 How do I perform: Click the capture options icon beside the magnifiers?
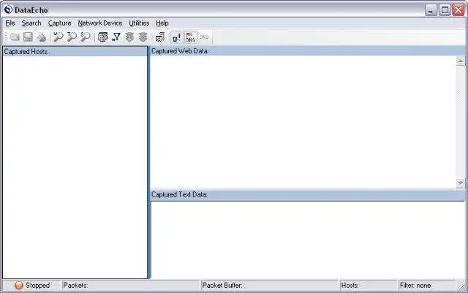click(102, 37)
